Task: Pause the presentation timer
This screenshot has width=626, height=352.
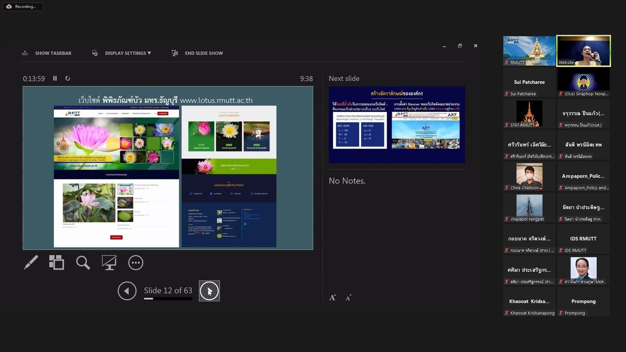Action: 55,78
